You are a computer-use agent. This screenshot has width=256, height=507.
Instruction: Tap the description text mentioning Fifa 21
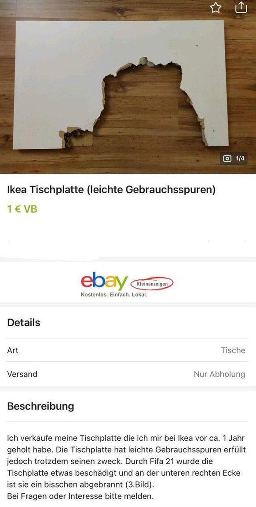(126, 461)
